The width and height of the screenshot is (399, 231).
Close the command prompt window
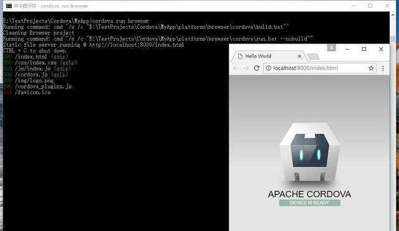point(387,6)
